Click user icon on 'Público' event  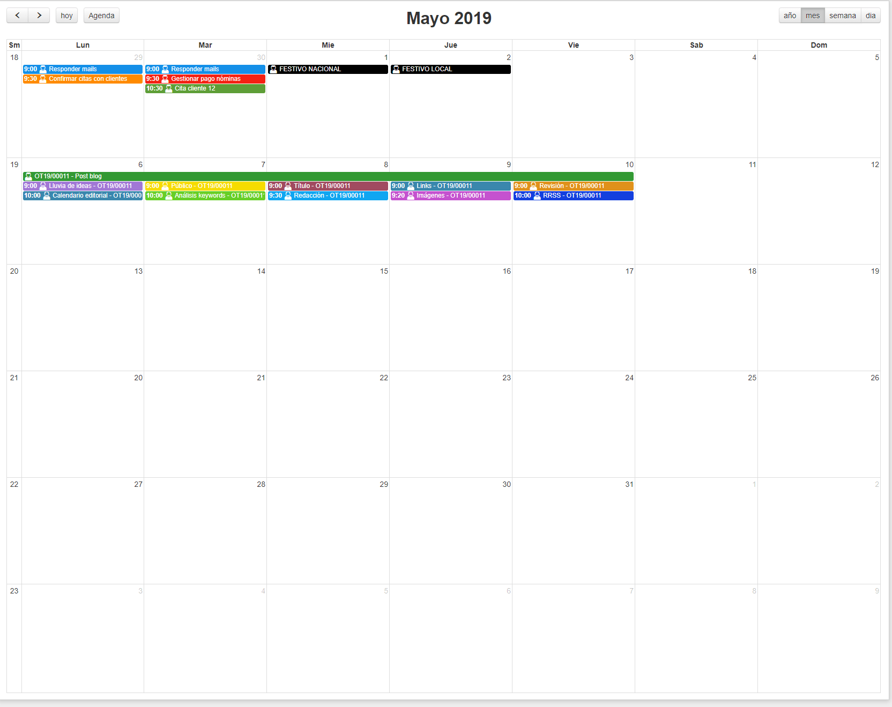[x=165, y=186]
